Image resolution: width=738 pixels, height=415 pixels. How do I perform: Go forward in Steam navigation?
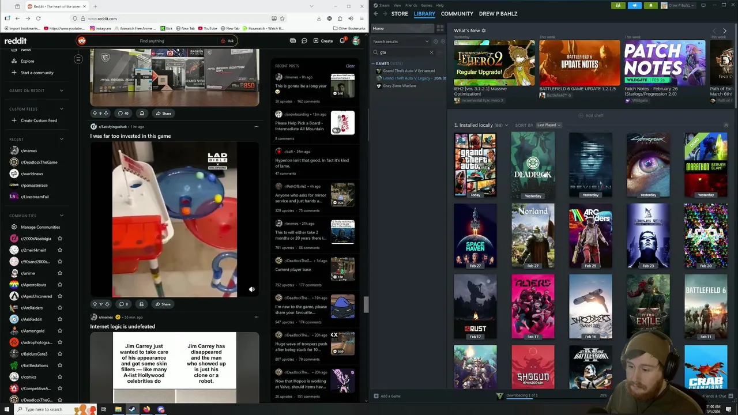[x=385, y=13]
